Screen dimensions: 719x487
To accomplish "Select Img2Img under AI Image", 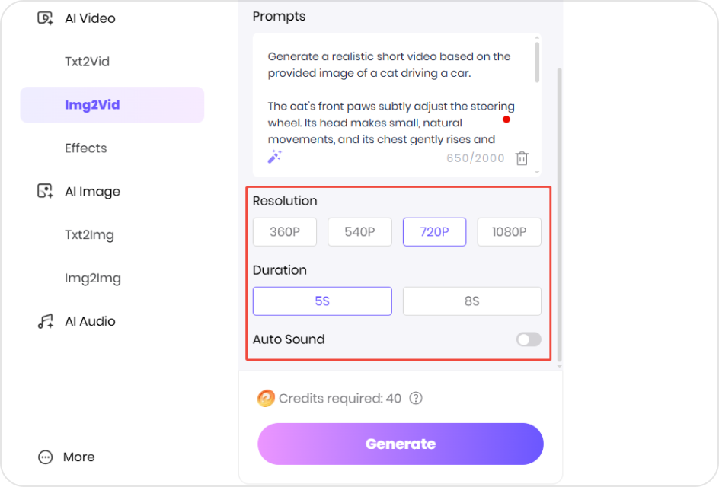I will click(x=93, y=278).
